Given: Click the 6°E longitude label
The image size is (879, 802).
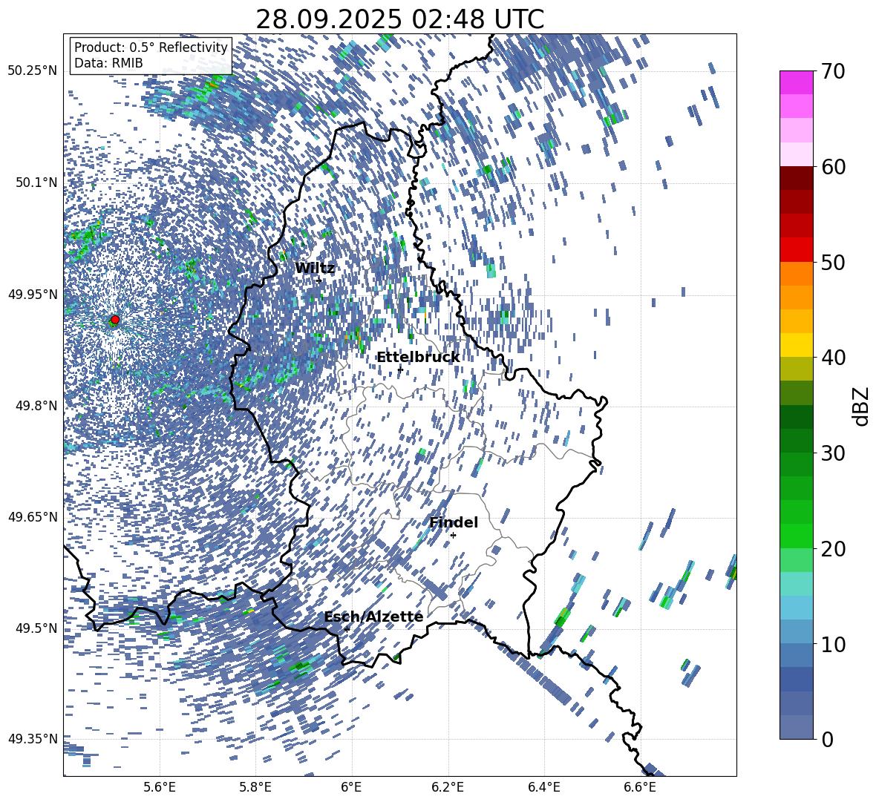Looking at the screenshot, I should pyautogui.click(x=351, y=787).
